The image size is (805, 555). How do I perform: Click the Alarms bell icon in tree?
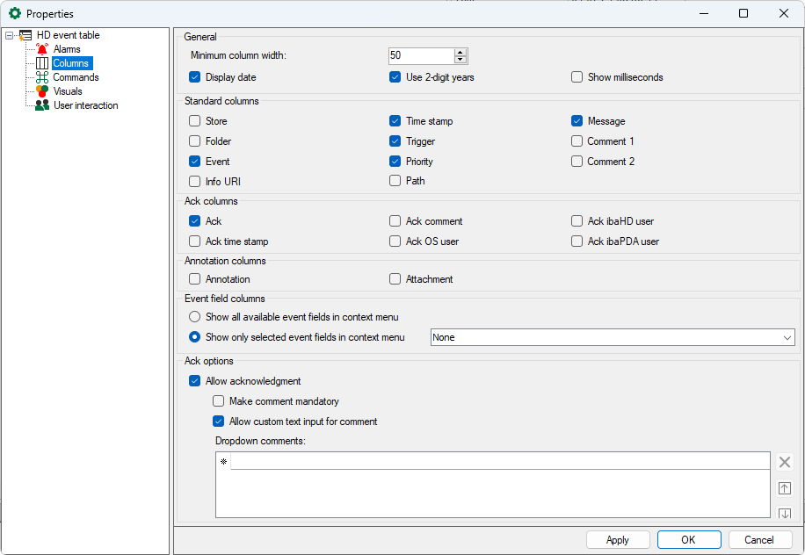pyautogui.click(x=42, y=49)
